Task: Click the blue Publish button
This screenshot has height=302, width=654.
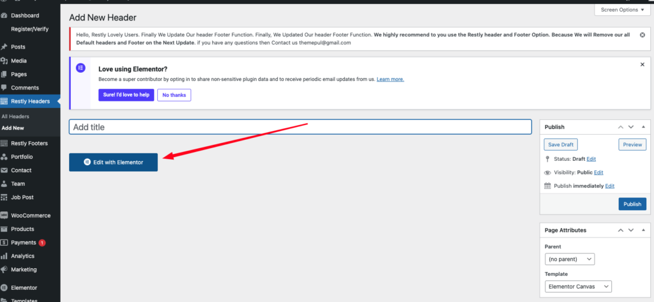Action: [632, 204]
